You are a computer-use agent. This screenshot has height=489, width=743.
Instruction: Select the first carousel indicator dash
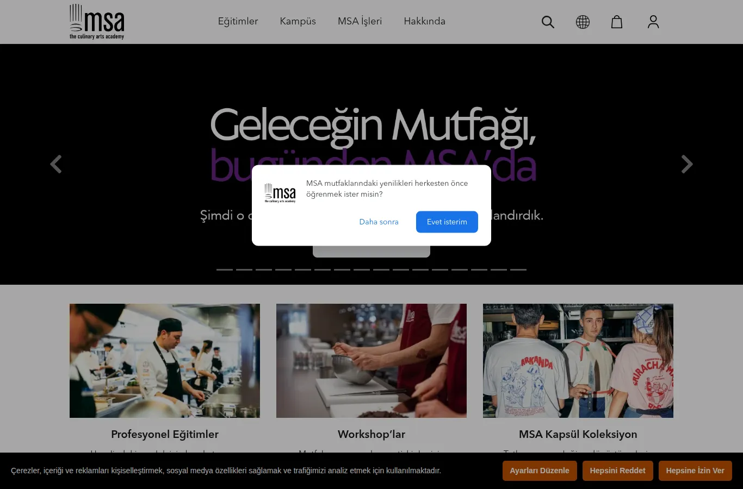(x=225, y=269)
